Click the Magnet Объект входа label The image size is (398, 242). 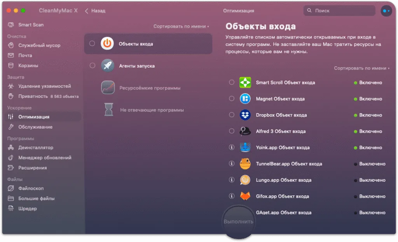point(280,99)
